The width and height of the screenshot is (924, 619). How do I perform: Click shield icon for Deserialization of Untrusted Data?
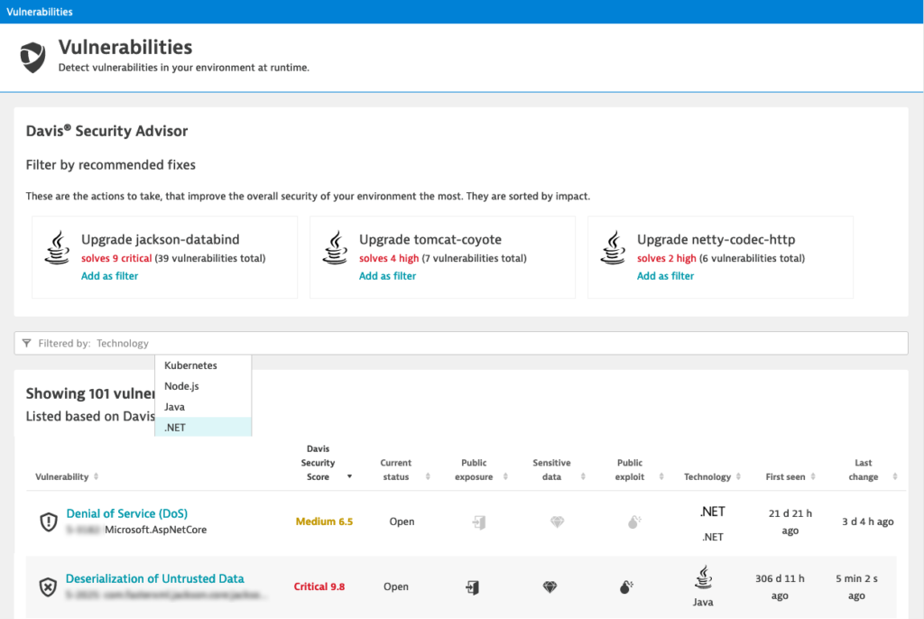coord(49,587)
